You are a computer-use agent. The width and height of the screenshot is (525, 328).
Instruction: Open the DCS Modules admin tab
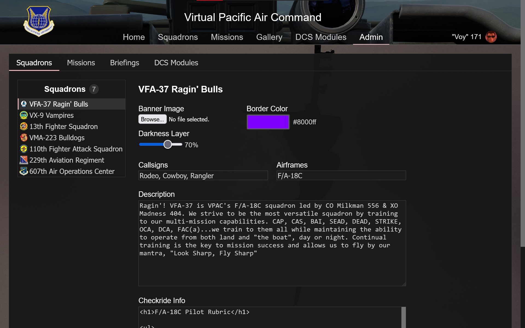(176, 63)
